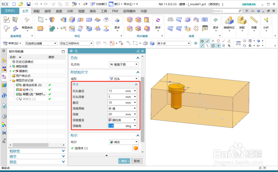Switch to the Render (渲染) ribbon tab
Image resolution: width=278 pixels, height=172 pixels.
93,11
